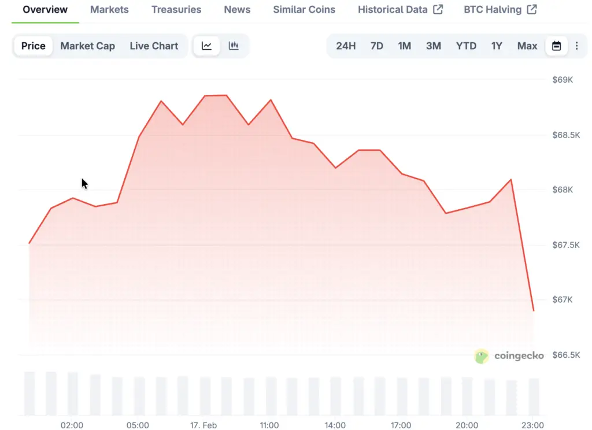Click the Historical Data external link icon
The height and width of the screenshot is (430, 592).
coord(438,10)
